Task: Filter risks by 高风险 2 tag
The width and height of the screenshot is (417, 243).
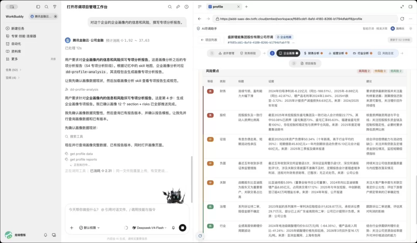Action: 364,71
